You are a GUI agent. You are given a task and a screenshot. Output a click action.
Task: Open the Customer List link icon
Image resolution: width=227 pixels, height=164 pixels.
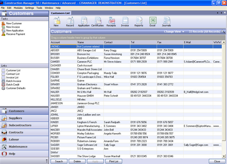click(3, 70)
